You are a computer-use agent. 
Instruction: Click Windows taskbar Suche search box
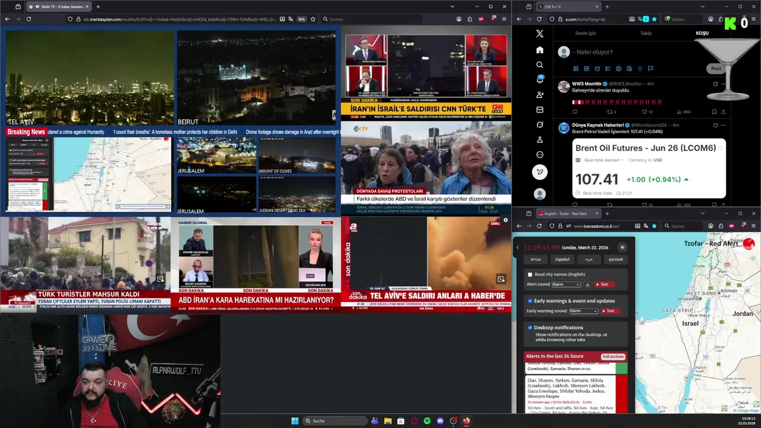click(x=335, y=421)
